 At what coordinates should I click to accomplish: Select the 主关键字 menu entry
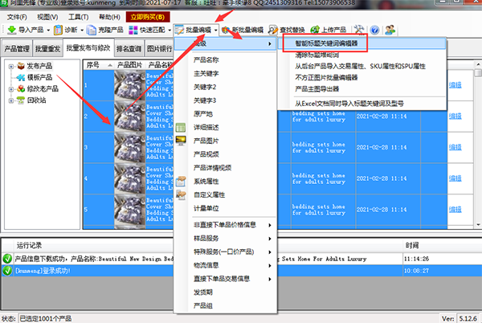[x=206, y=73]
